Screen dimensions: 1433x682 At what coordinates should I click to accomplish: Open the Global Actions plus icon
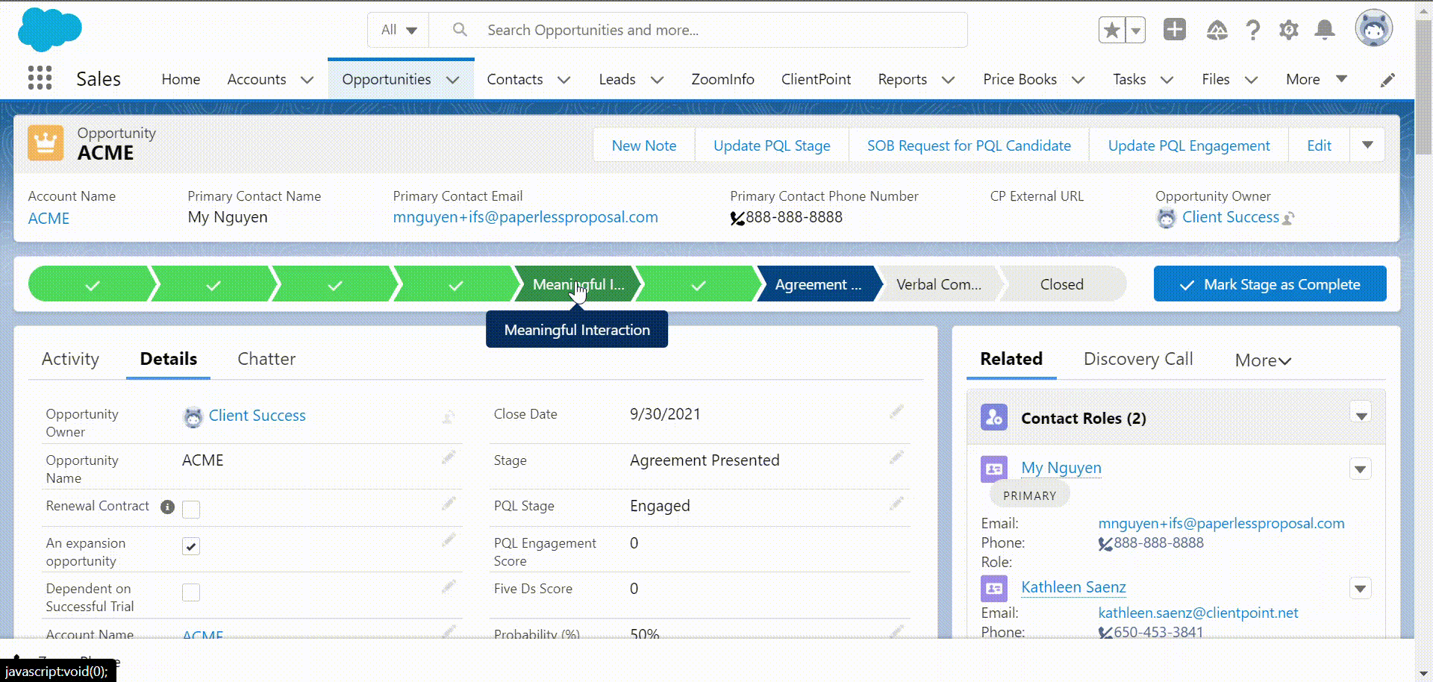(x=1175, y=30)
